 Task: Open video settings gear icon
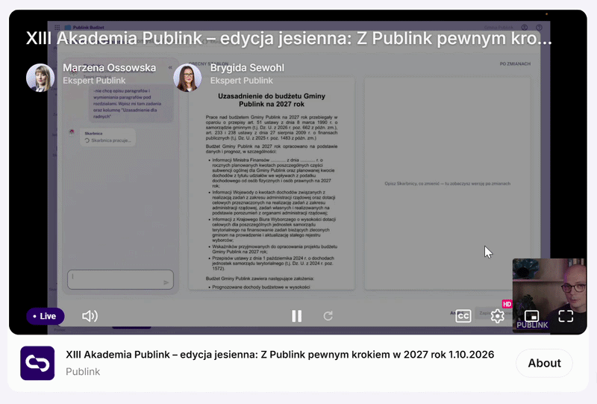coord(497,316)
